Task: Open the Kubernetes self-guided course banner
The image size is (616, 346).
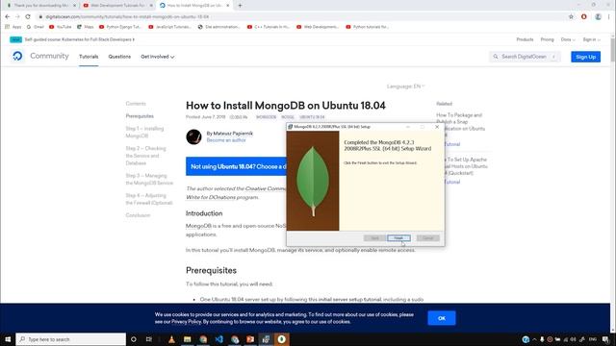Action: (79, 39)
